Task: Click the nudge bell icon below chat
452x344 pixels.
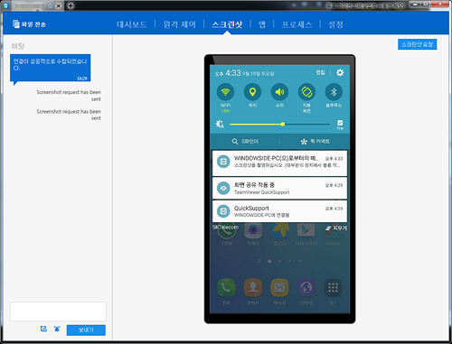Action: point(57,329)
